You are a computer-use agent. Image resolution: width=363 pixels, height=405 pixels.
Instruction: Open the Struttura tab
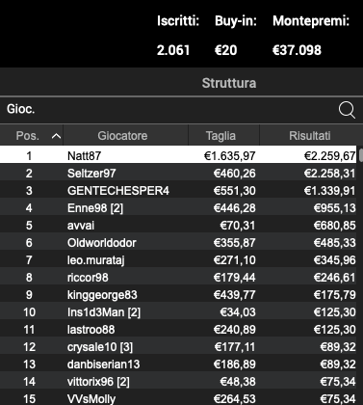229,83
